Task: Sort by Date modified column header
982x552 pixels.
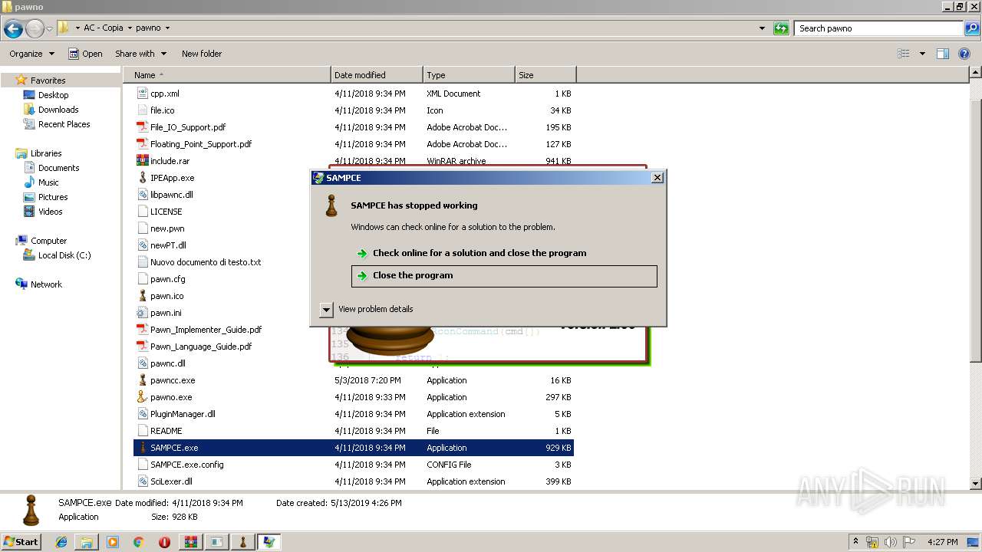Action: tap(377, 75)
